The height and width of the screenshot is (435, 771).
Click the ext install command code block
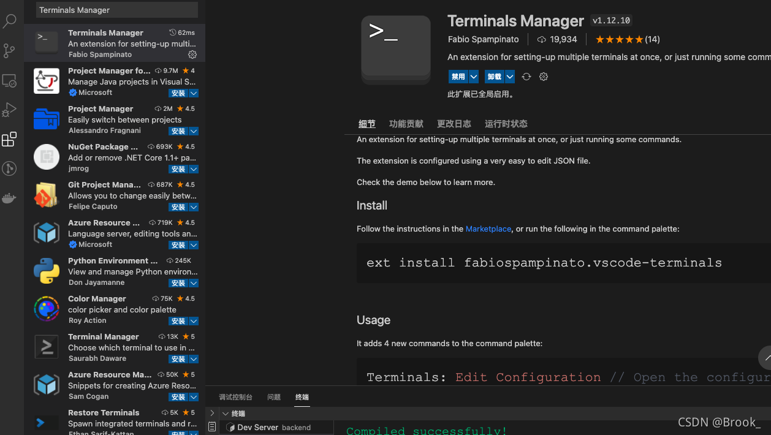pos(564,263)
